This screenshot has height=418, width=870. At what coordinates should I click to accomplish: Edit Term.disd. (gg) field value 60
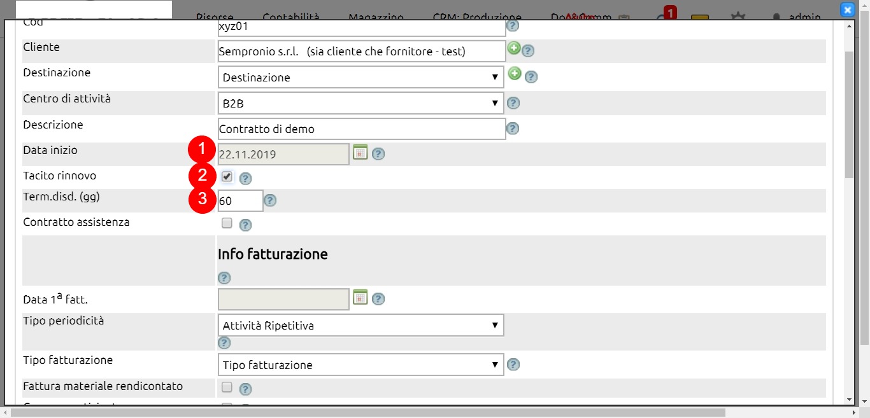pyautogui.click(x=240, y=200)
